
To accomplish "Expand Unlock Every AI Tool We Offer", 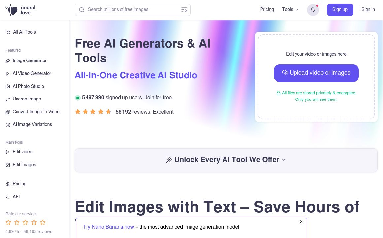I will pyautogui.click(x=226, y=160).
